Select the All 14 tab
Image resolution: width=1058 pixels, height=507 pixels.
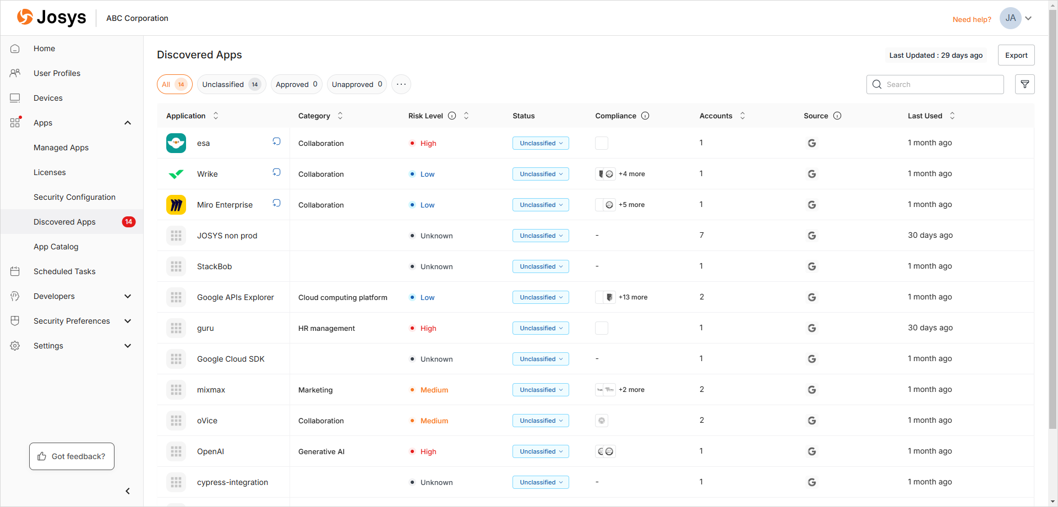tap(174, 84)
